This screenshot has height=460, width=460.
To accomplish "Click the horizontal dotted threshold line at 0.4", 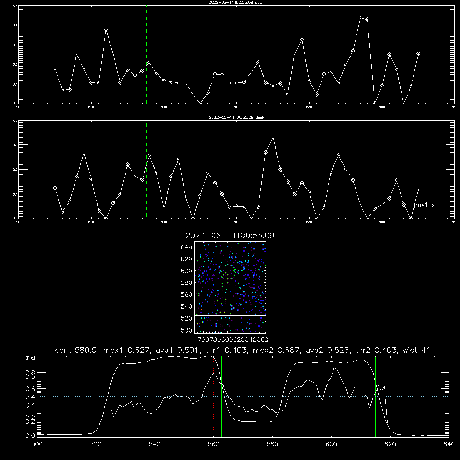I will [243, 397].
